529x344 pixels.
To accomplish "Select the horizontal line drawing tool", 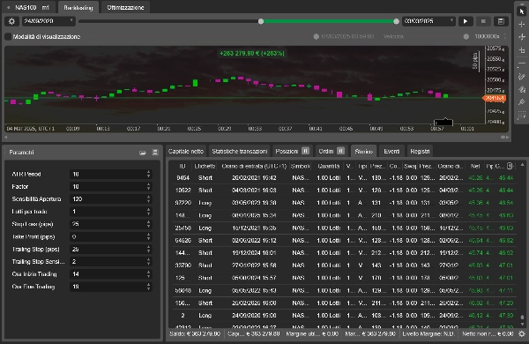I will coord(522,64).
